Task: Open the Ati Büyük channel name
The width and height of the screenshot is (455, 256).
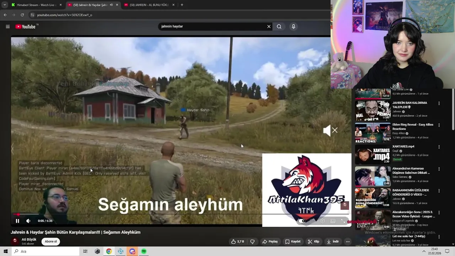Action: click(29, 240)
